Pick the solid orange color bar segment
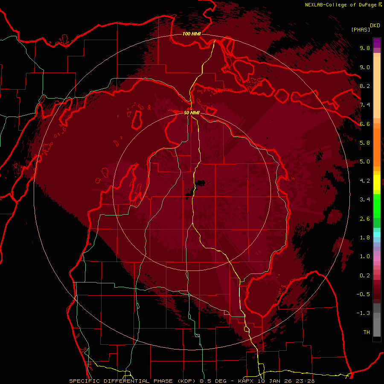This screenshot has width=384, height=384. coord(377,148)
